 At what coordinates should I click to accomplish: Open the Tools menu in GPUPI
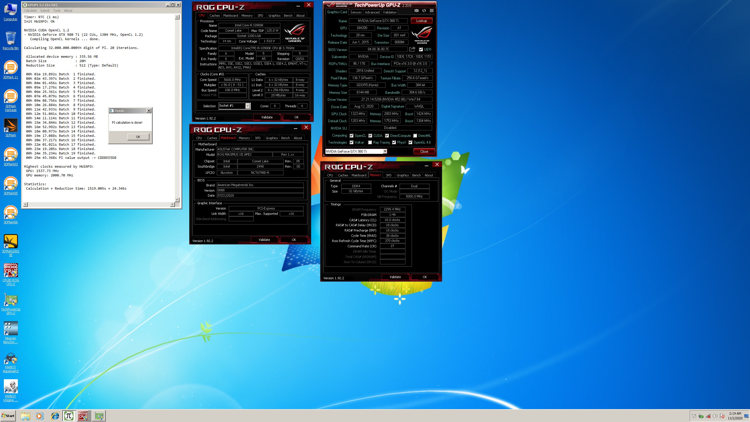pos(57,11)
